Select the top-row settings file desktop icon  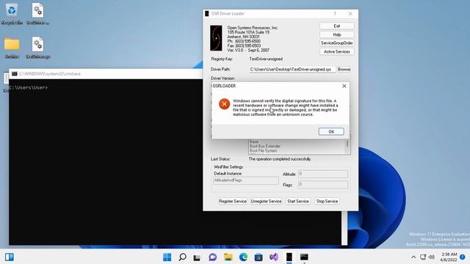point(37,13)
